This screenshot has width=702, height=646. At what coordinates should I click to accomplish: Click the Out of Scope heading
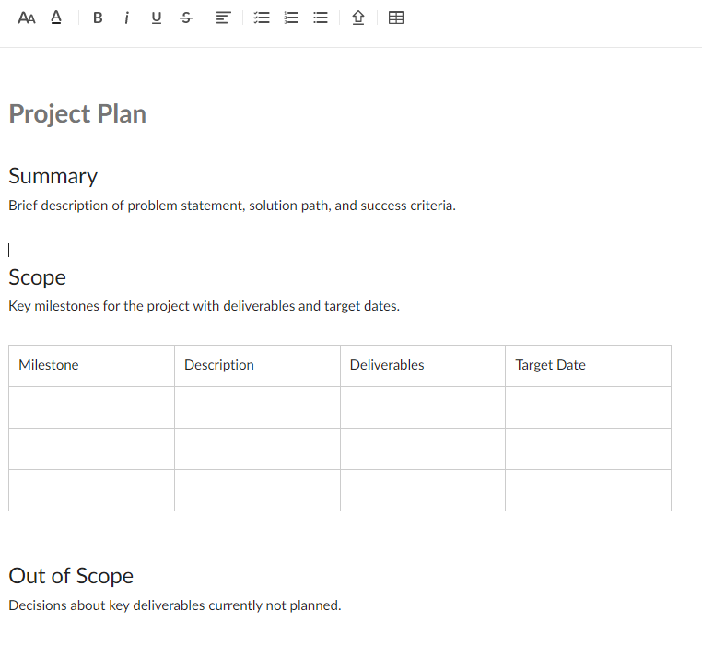71,576
